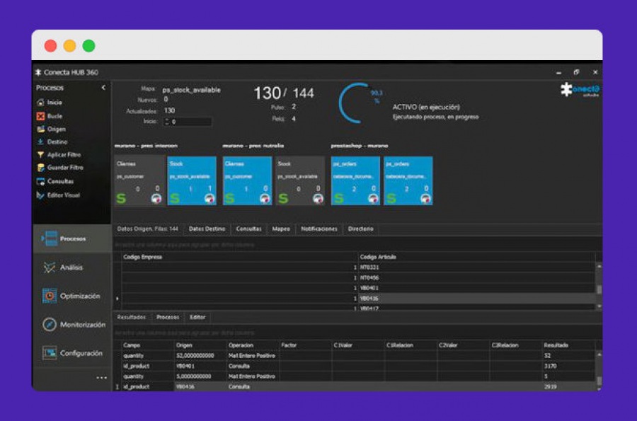The height and width of the screenshot is (421, 637).
Task: Click the gauge icon in the gray Stock tile
Action: tap(318, 199)
